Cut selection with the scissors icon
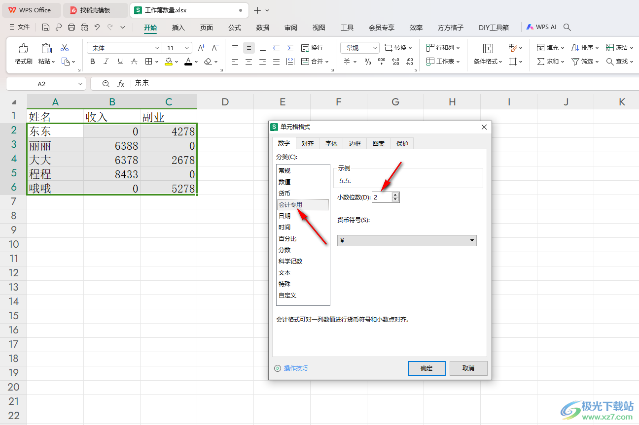This screenshot has height=425, width=639. [x=65, y=48]
